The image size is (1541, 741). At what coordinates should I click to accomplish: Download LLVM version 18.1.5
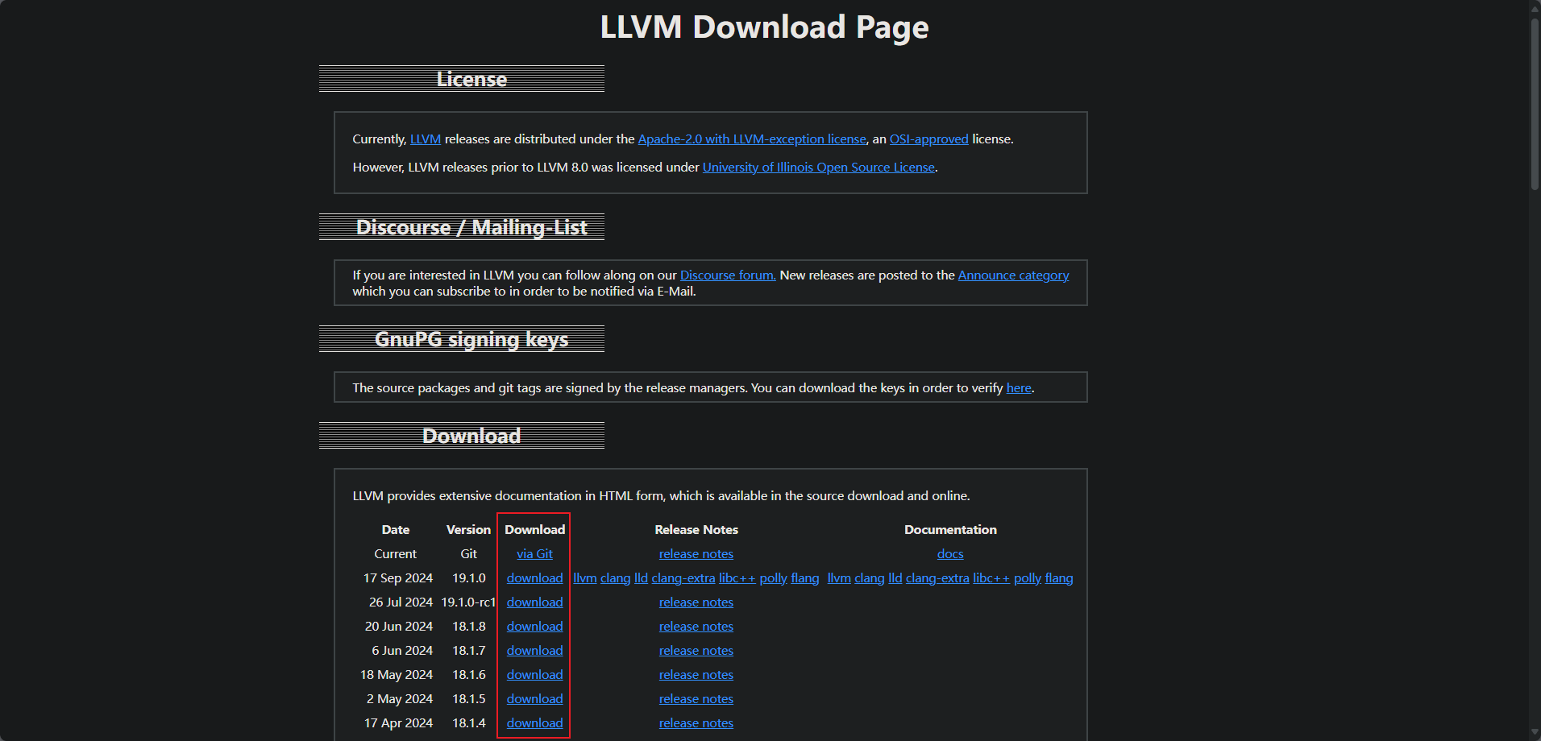pyautogui.click(x=534, y=699)
